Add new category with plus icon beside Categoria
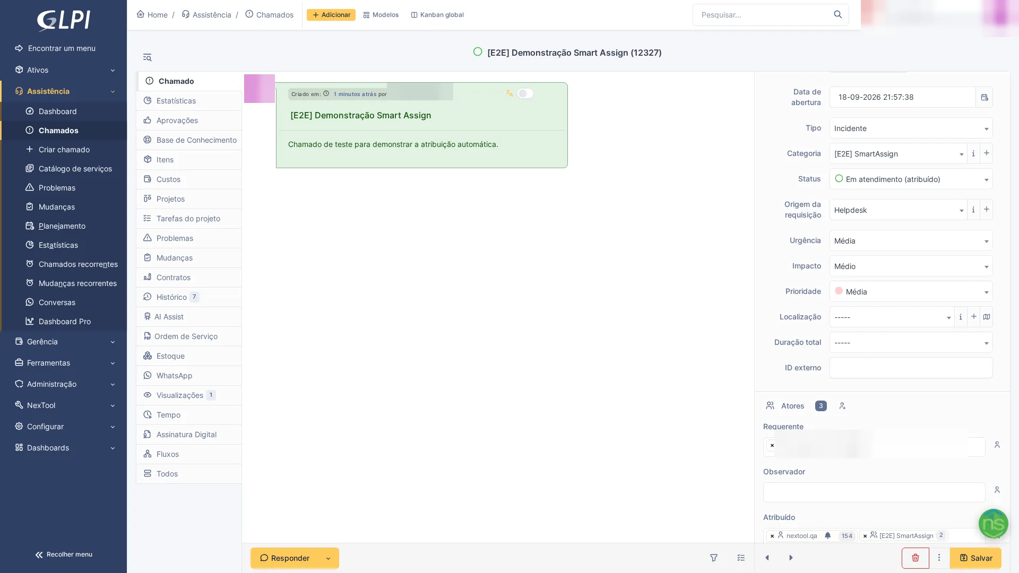This screenshot has height=573, width=1019. coord(986,153)
